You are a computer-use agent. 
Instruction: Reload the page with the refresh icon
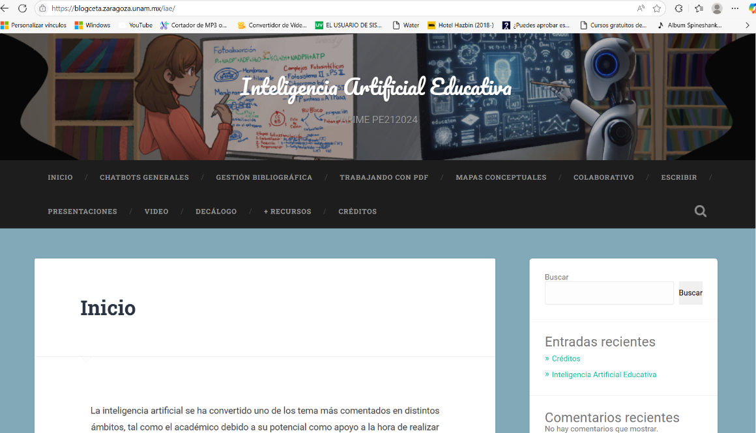pyautogui.click(x=22, y=8)
